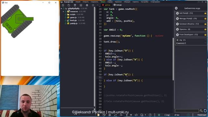Close the code library panel with X icon
208x117 pixels.
pos(176,8)
